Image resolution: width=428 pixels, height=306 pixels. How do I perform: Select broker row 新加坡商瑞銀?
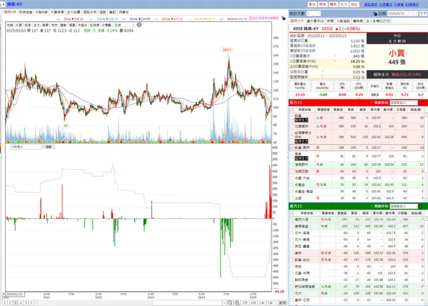point(356,286)
